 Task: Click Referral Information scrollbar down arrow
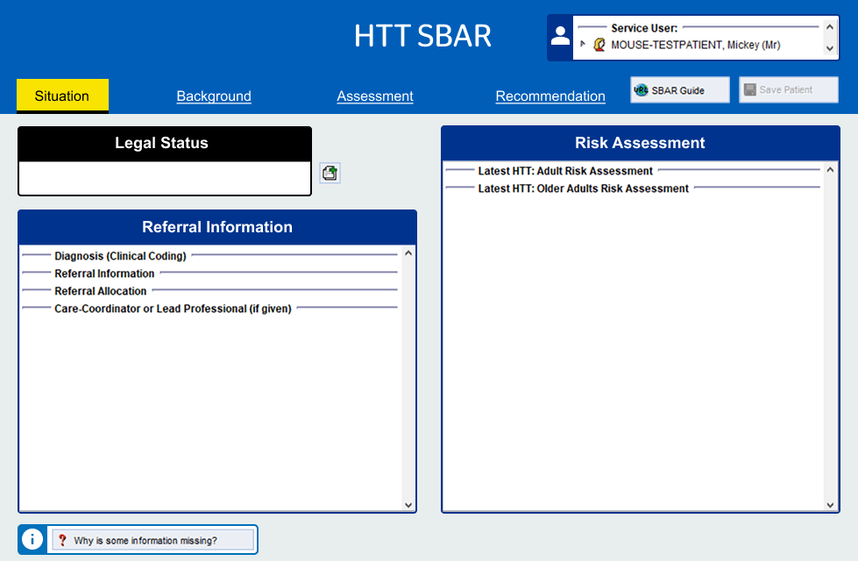click(x=408, y=505)
